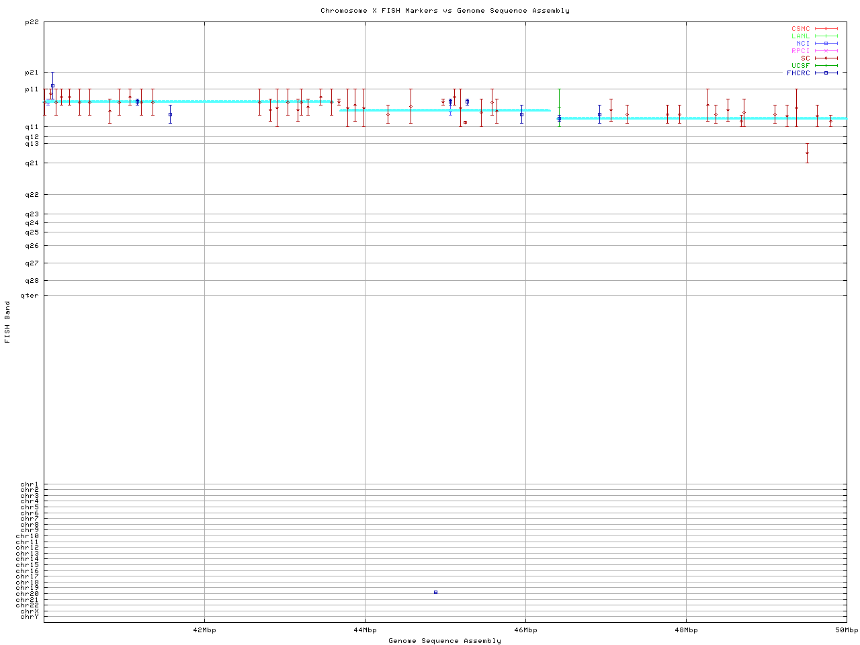Click the lone red marker near band q21
The height and width of the screenshot is (645, 860).
807,153
